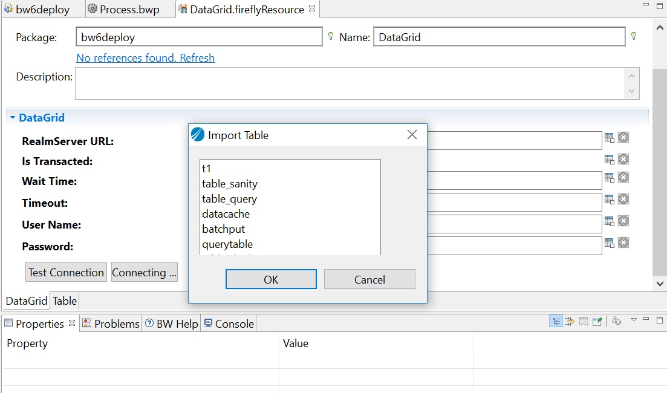Close the Import Table dialog
The image size is (667, 393).
412,135
